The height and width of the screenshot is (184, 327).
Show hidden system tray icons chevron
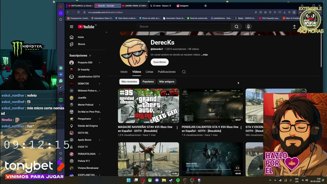[270, 180]
